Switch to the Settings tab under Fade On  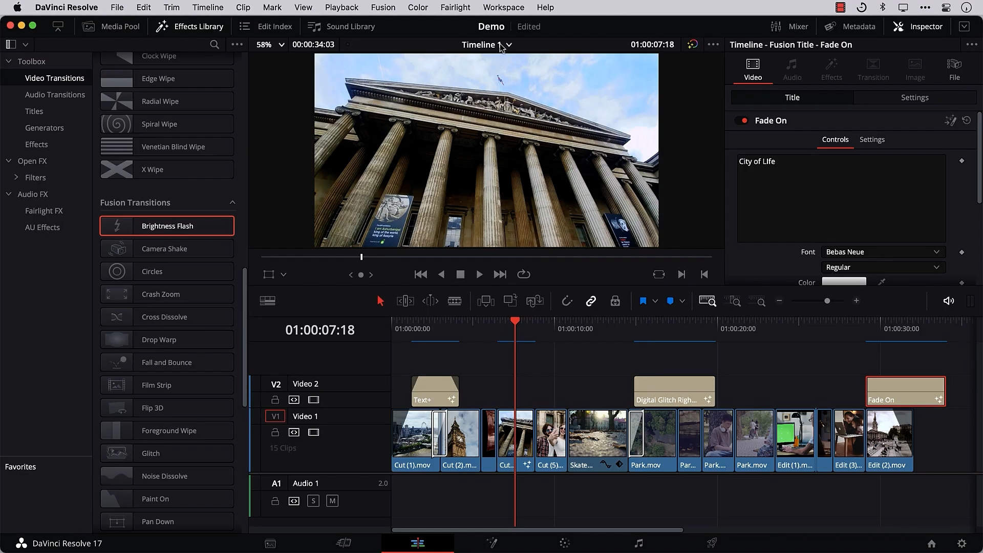872,139
